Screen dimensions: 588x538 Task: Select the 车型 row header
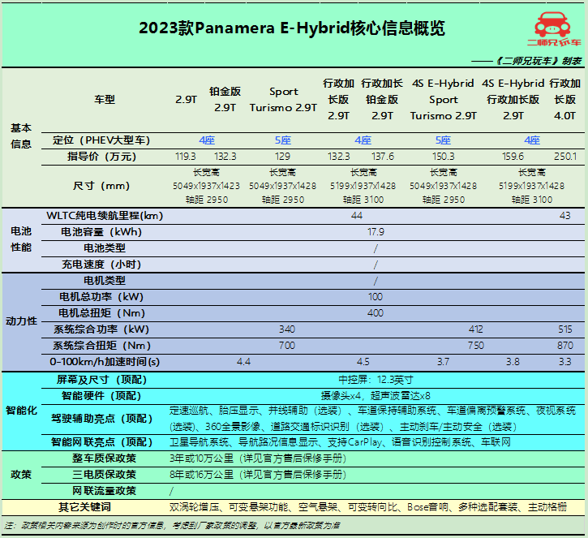coord(105,100)
